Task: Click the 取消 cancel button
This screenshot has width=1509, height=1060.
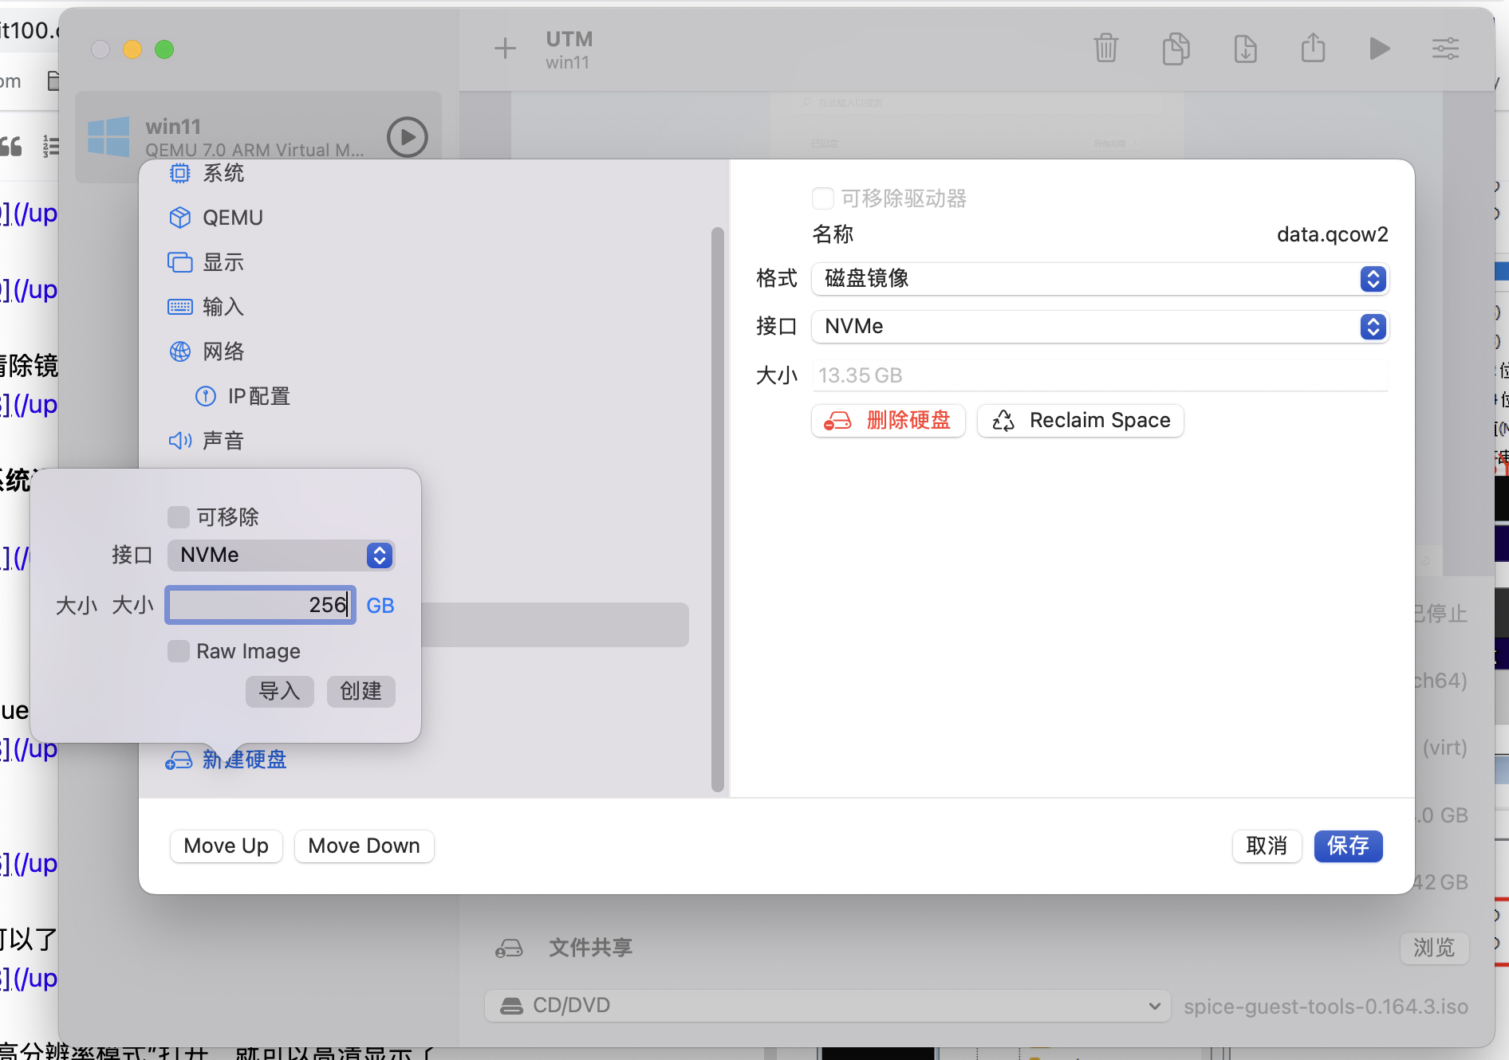Action: (x=1267, y=846)
